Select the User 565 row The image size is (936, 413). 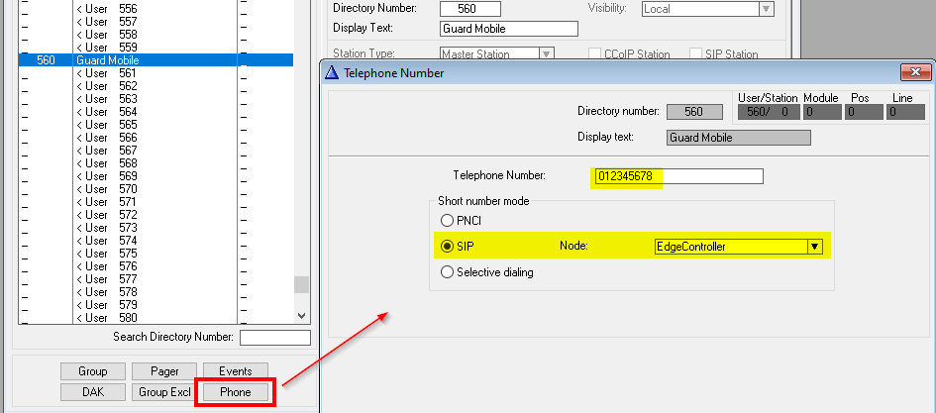[156, 125]
